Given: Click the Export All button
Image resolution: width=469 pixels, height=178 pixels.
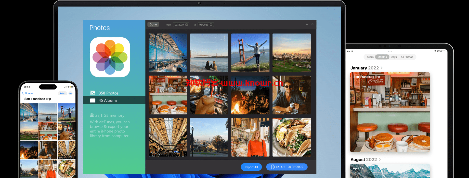Looking at the screenshot, I should click(x=251, y=167).
